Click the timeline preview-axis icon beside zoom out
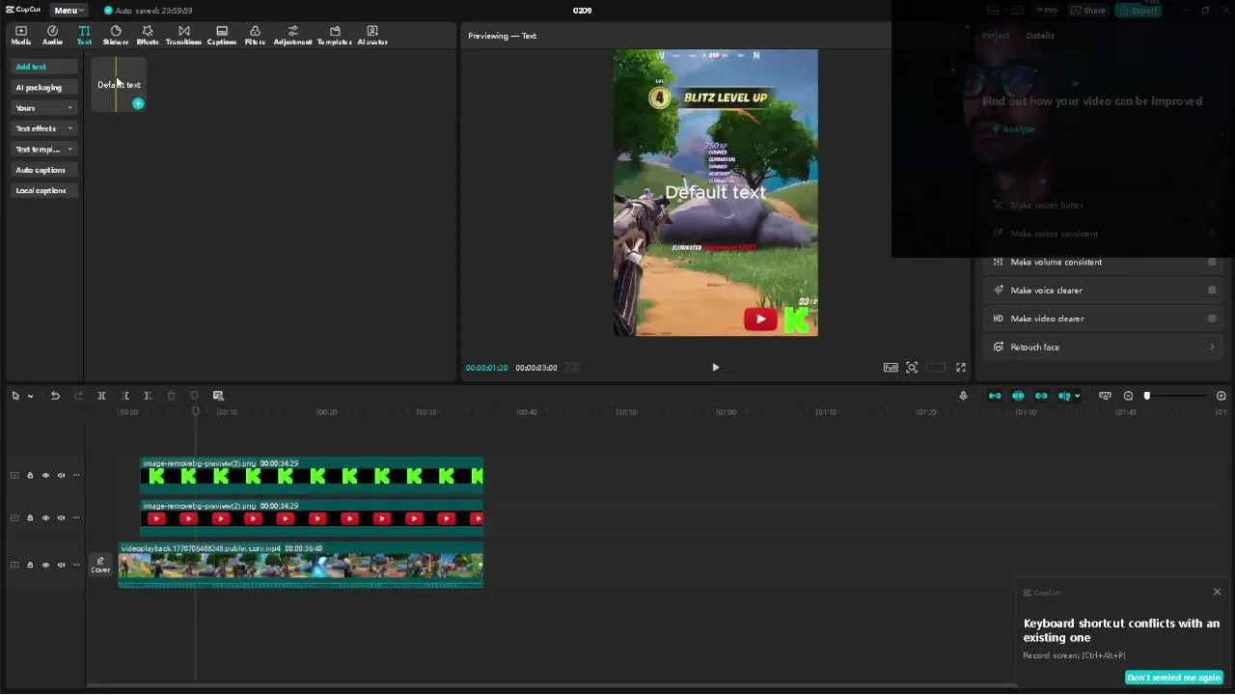This screenshot has width=1235, height=695. 1105,396
